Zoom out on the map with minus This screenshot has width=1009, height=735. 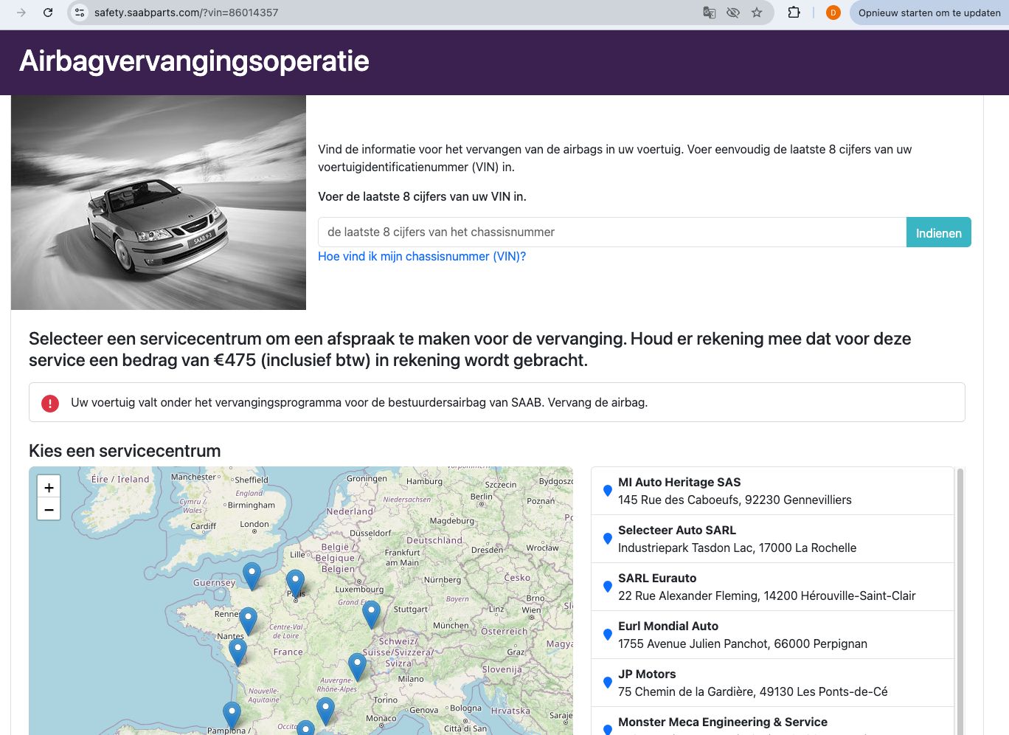click(49, 509)
